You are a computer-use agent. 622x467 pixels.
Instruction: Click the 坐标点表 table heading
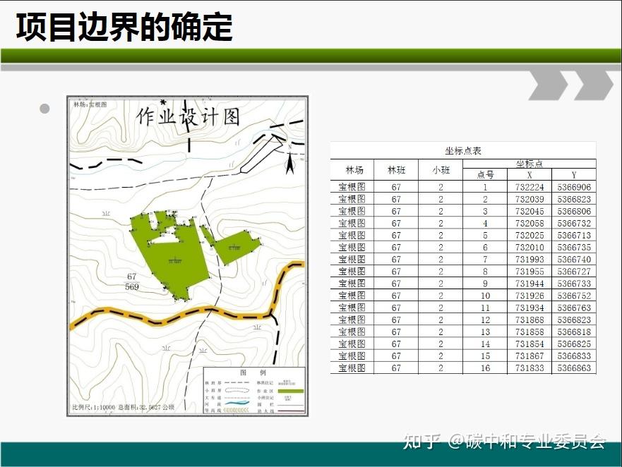tap(463, 151)
